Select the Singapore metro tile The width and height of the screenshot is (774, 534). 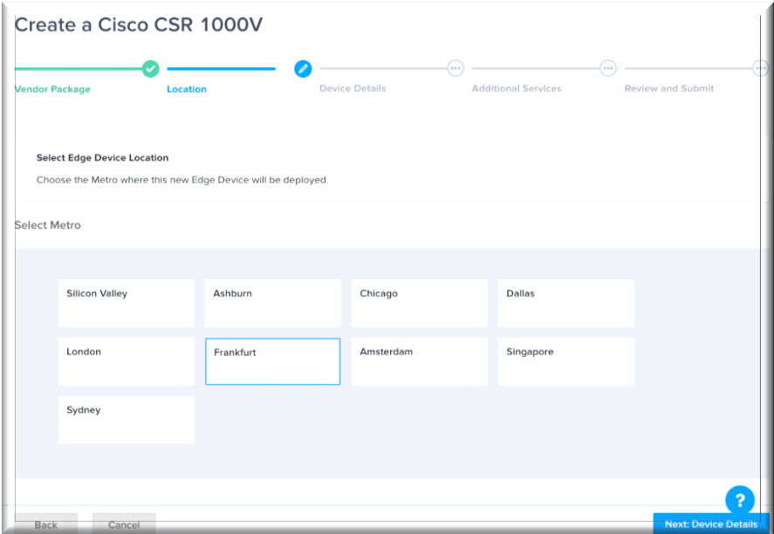click(x=565, y=361)
